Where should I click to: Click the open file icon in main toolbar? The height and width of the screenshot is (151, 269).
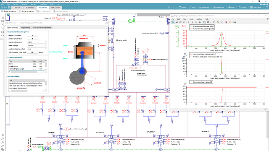[5, 8]
